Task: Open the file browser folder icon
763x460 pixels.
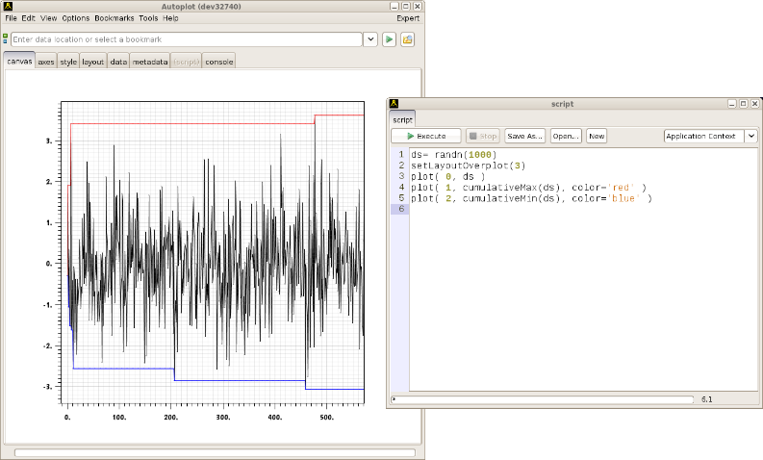Action: click(407, 39)
